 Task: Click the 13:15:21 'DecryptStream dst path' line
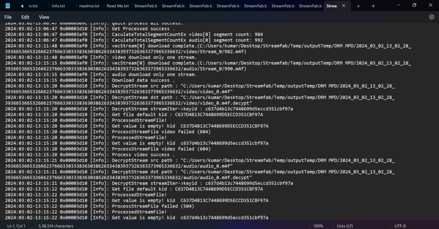pos(200,172)
